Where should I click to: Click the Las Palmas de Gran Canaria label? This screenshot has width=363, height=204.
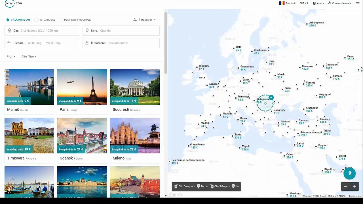[188, 161]
